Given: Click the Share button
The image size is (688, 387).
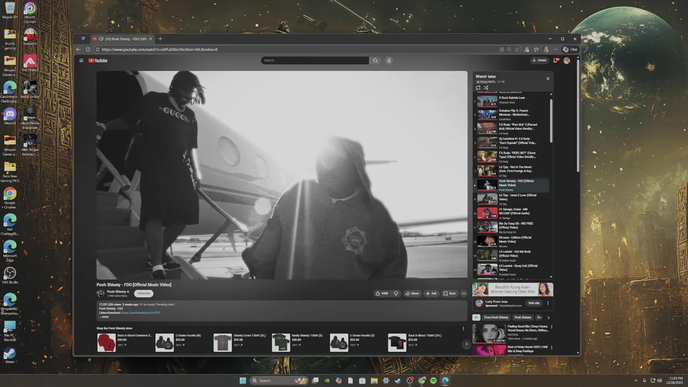Looking at the screenshot, I should point(412,293).
